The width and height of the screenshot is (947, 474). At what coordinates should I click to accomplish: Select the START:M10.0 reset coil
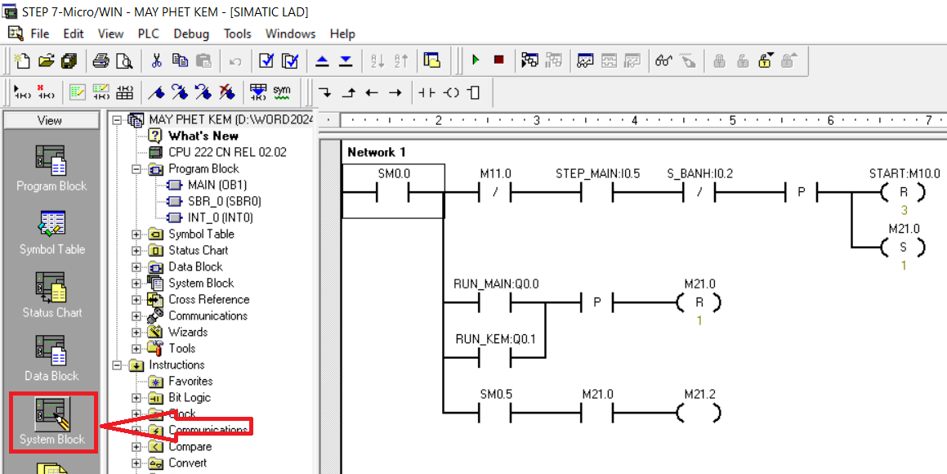(x=904, y=192)
